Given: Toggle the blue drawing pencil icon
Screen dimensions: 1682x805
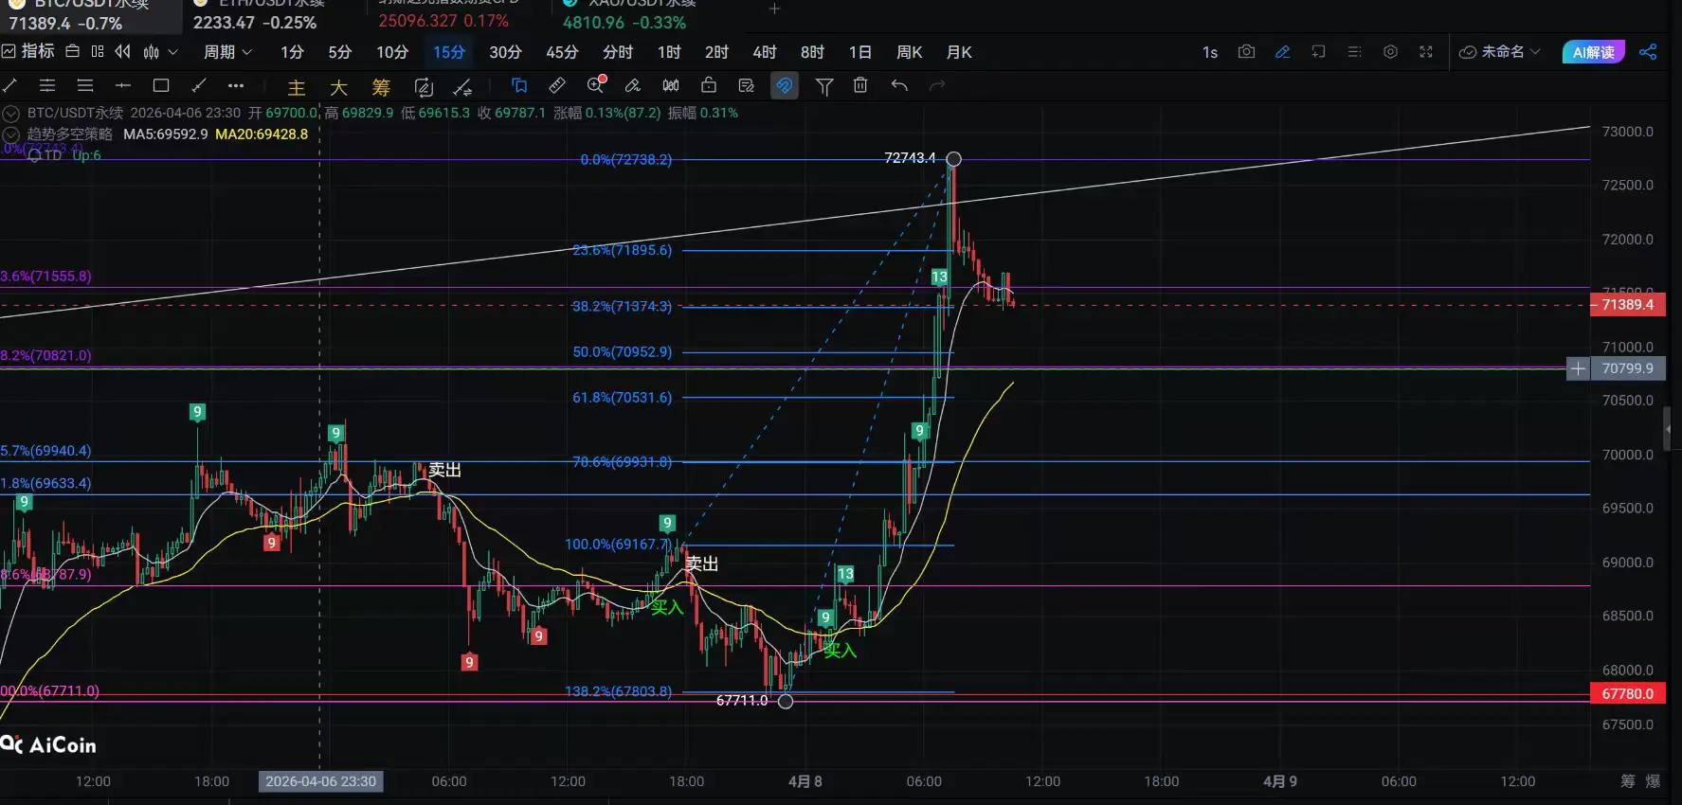Looking at the screenshot, I should coord(1282,52).
